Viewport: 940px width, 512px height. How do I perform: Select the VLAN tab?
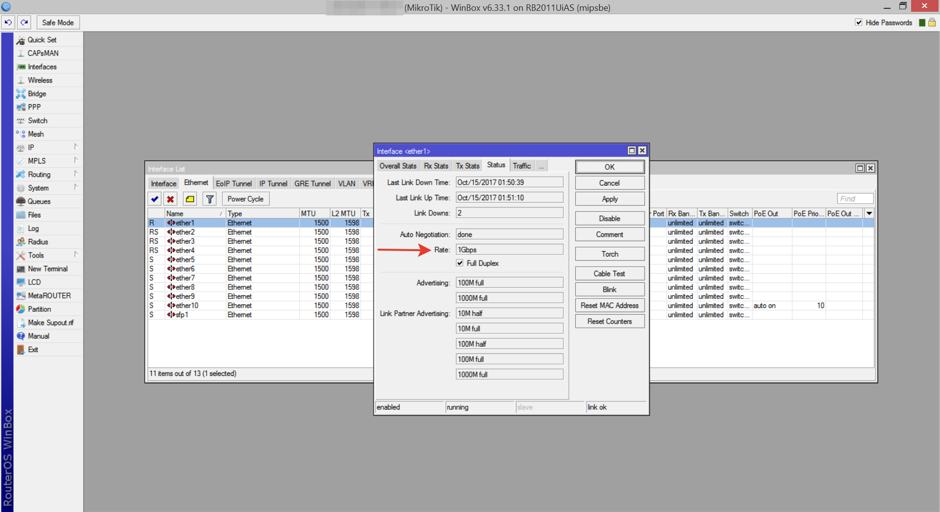(347, 184)
